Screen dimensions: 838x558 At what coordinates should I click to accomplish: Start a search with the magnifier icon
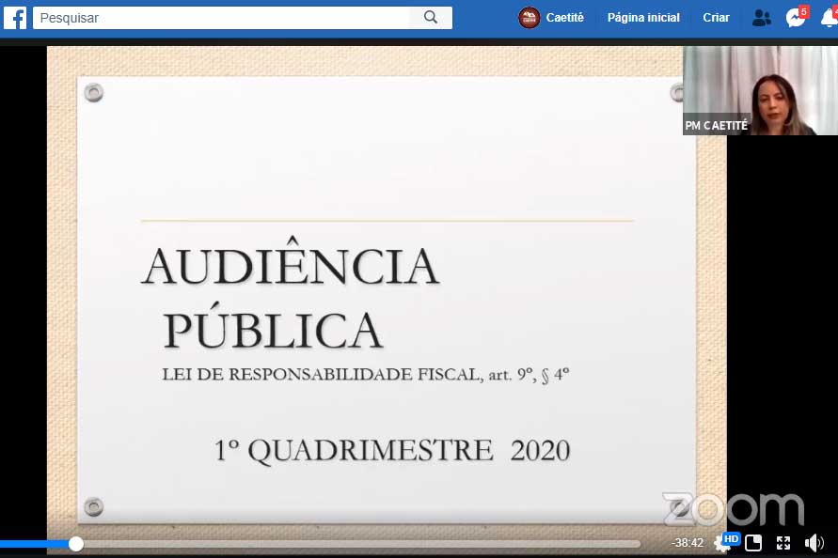(x=431, y=17)
